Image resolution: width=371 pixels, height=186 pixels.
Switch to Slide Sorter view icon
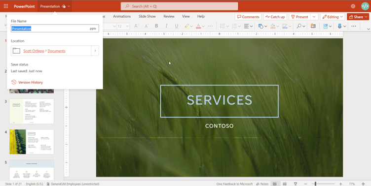point(285,184)
